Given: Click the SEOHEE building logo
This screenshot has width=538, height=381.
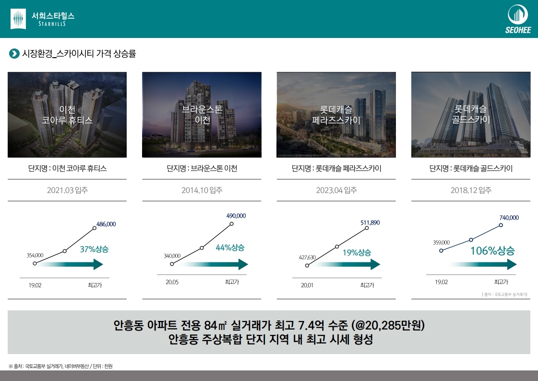Looking at the screenshot, I should pos(518,19).
